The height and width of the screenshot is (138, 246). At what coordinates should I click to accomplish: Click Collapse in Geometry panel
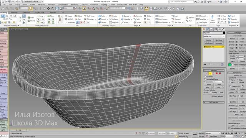pos(114,19)
